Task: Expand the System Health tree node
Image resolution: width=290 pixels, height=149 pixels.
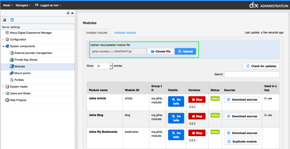Action: tap(3, 86)
